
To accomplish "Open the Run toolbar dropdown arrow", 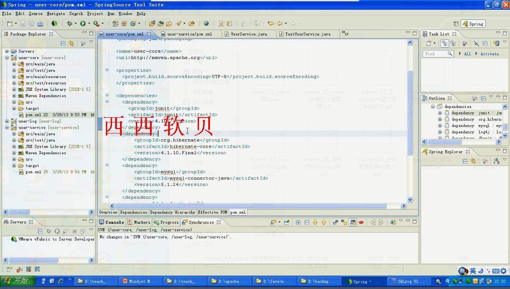I will 89,24.
